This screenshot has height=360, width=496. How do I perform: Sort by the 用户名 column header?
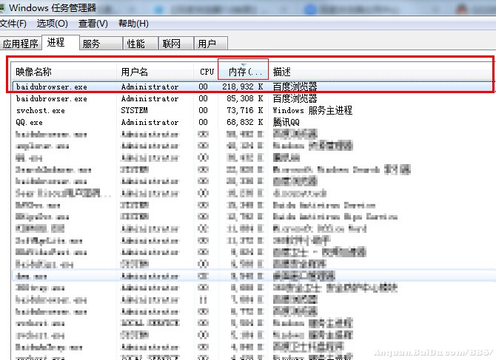[x=155, y=72]
